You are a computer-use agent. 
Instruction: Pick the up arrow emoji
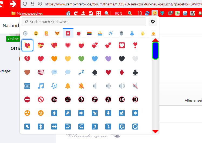[x=54, y=113]
